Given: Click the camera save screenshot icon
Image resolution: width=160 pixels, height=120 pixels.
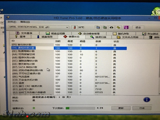Looking at the screenshot, I should 111,27.
